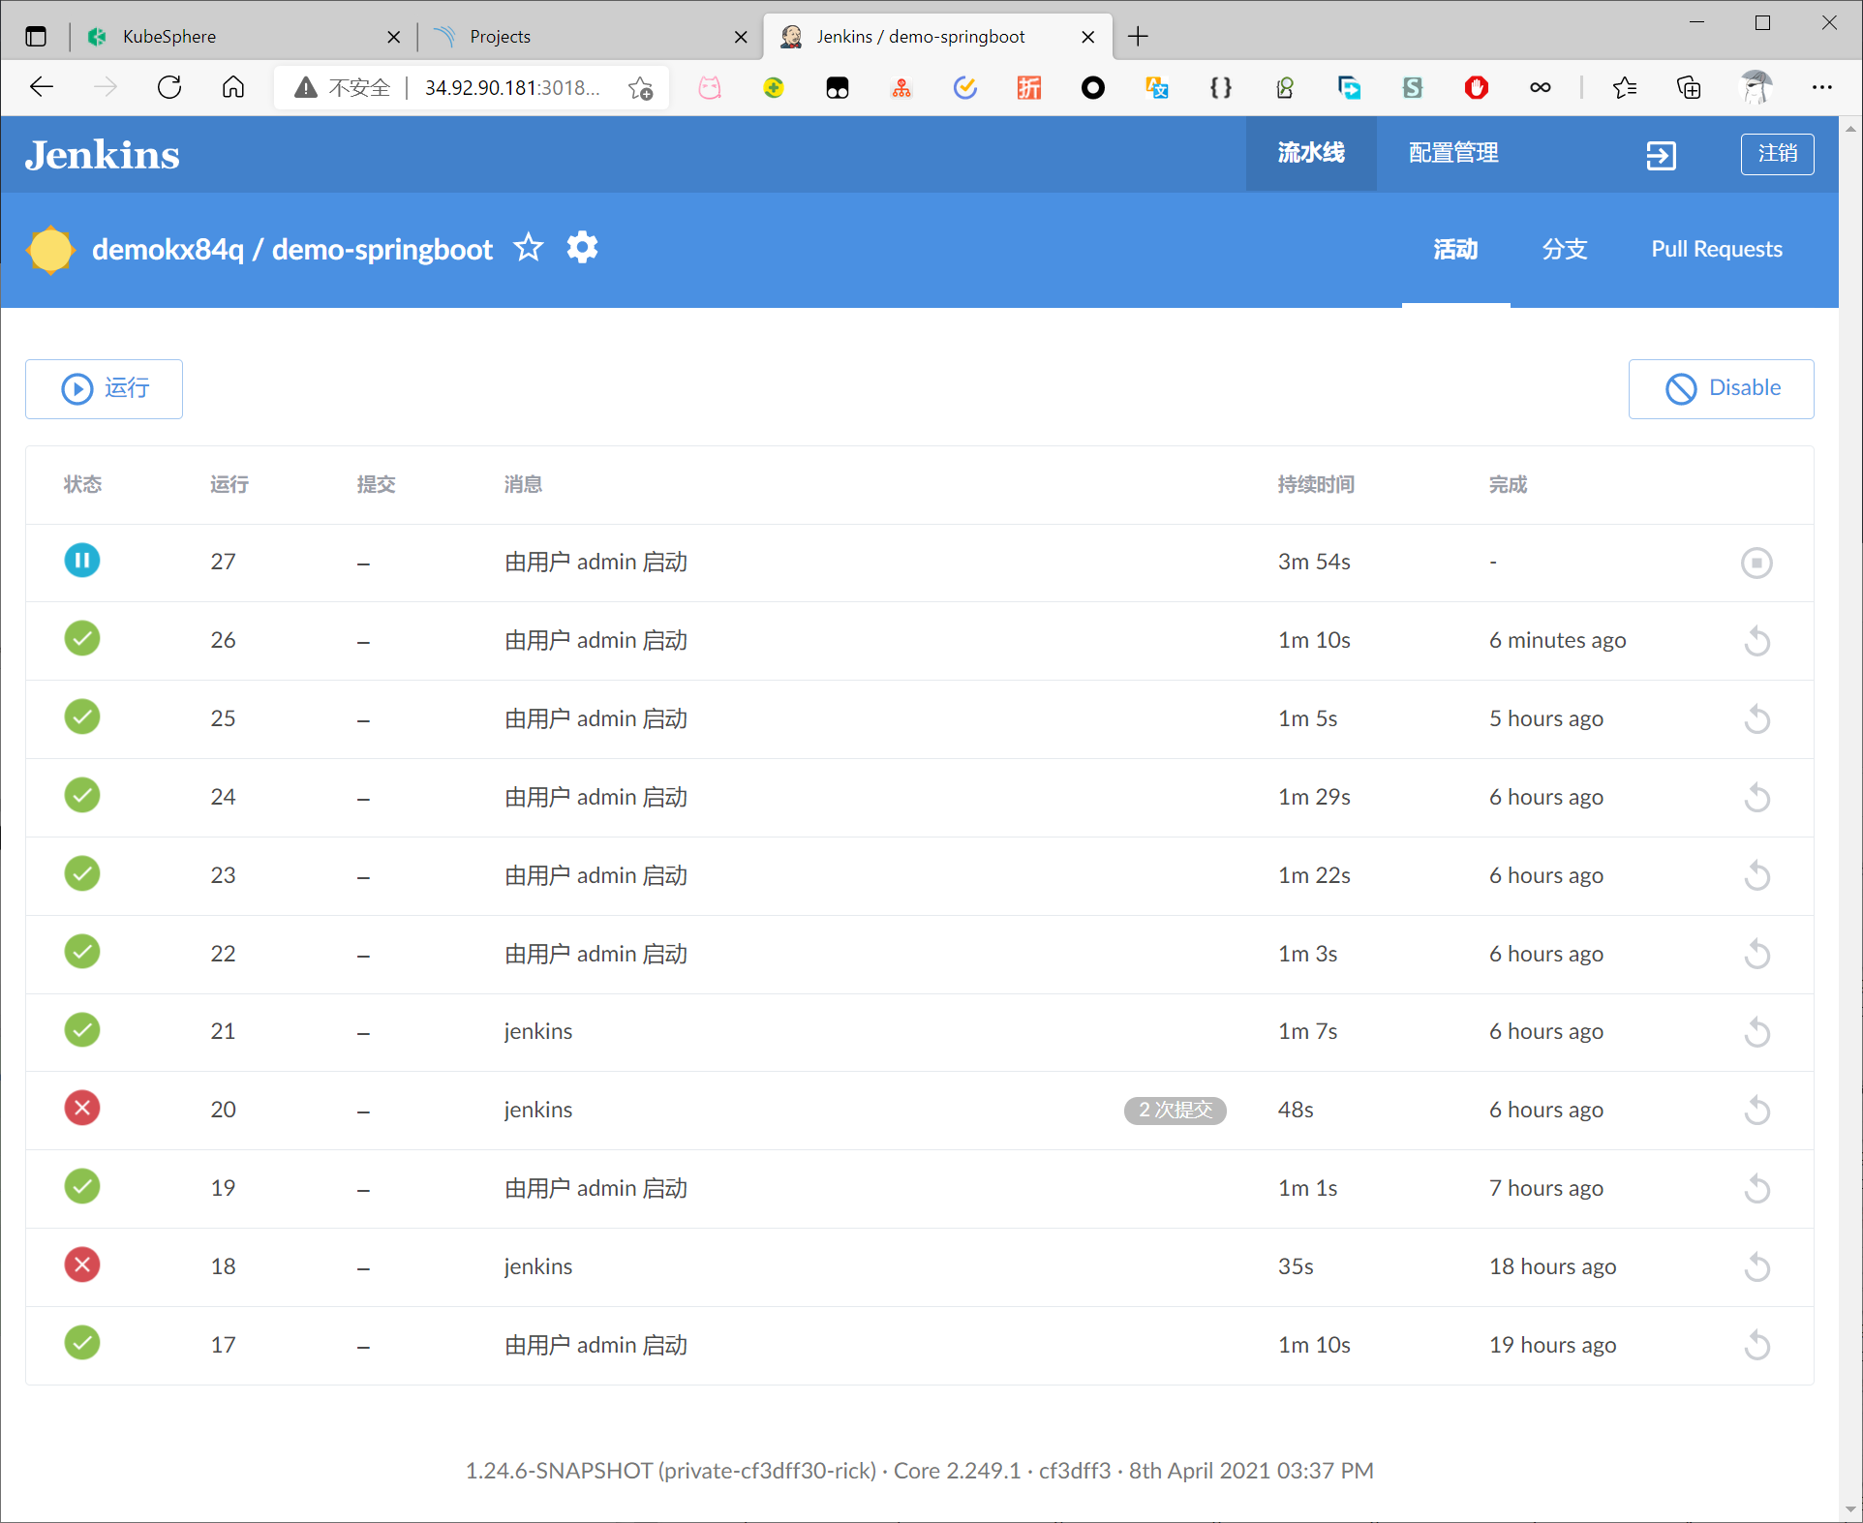Click the sunny weather health icon
Image resolution: width=1863 pixels, height=1523 pixels.
[50, 250]
